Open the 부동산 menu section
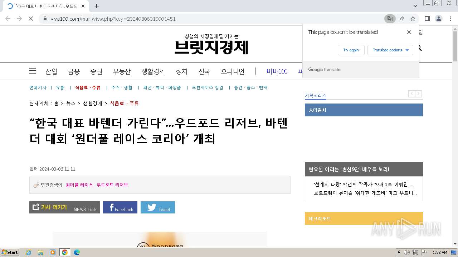Viewport: 458px width, 257px height. (122, 71)
